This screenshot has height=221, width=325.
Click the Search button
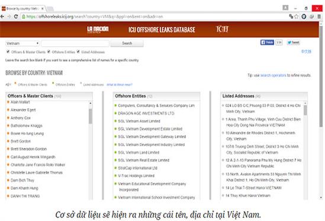[x=127, y=43]
